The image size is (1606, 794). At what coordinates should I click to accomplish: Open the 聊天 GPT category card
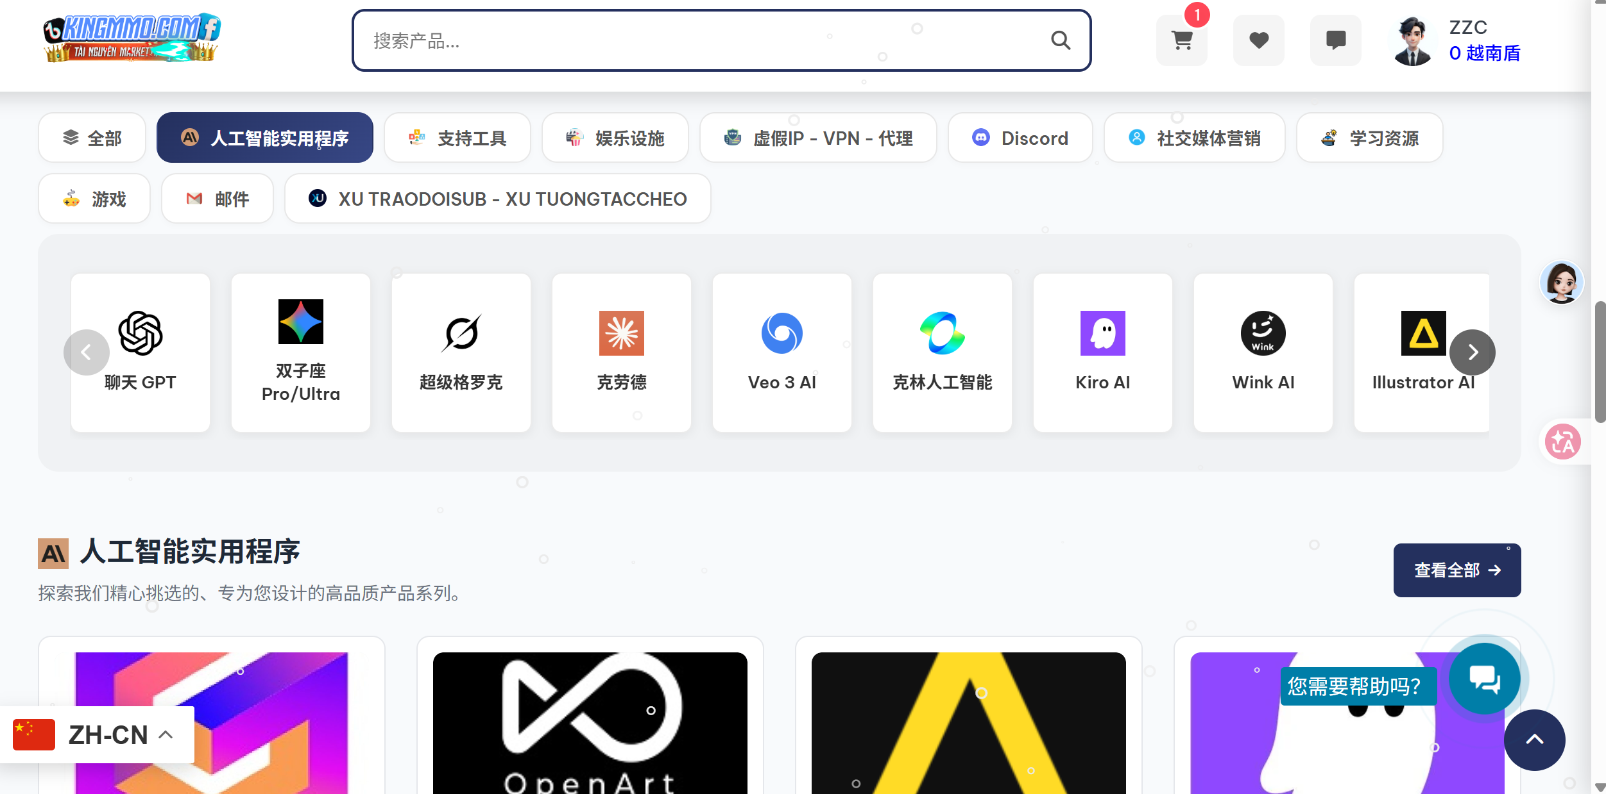coord(141,352)
